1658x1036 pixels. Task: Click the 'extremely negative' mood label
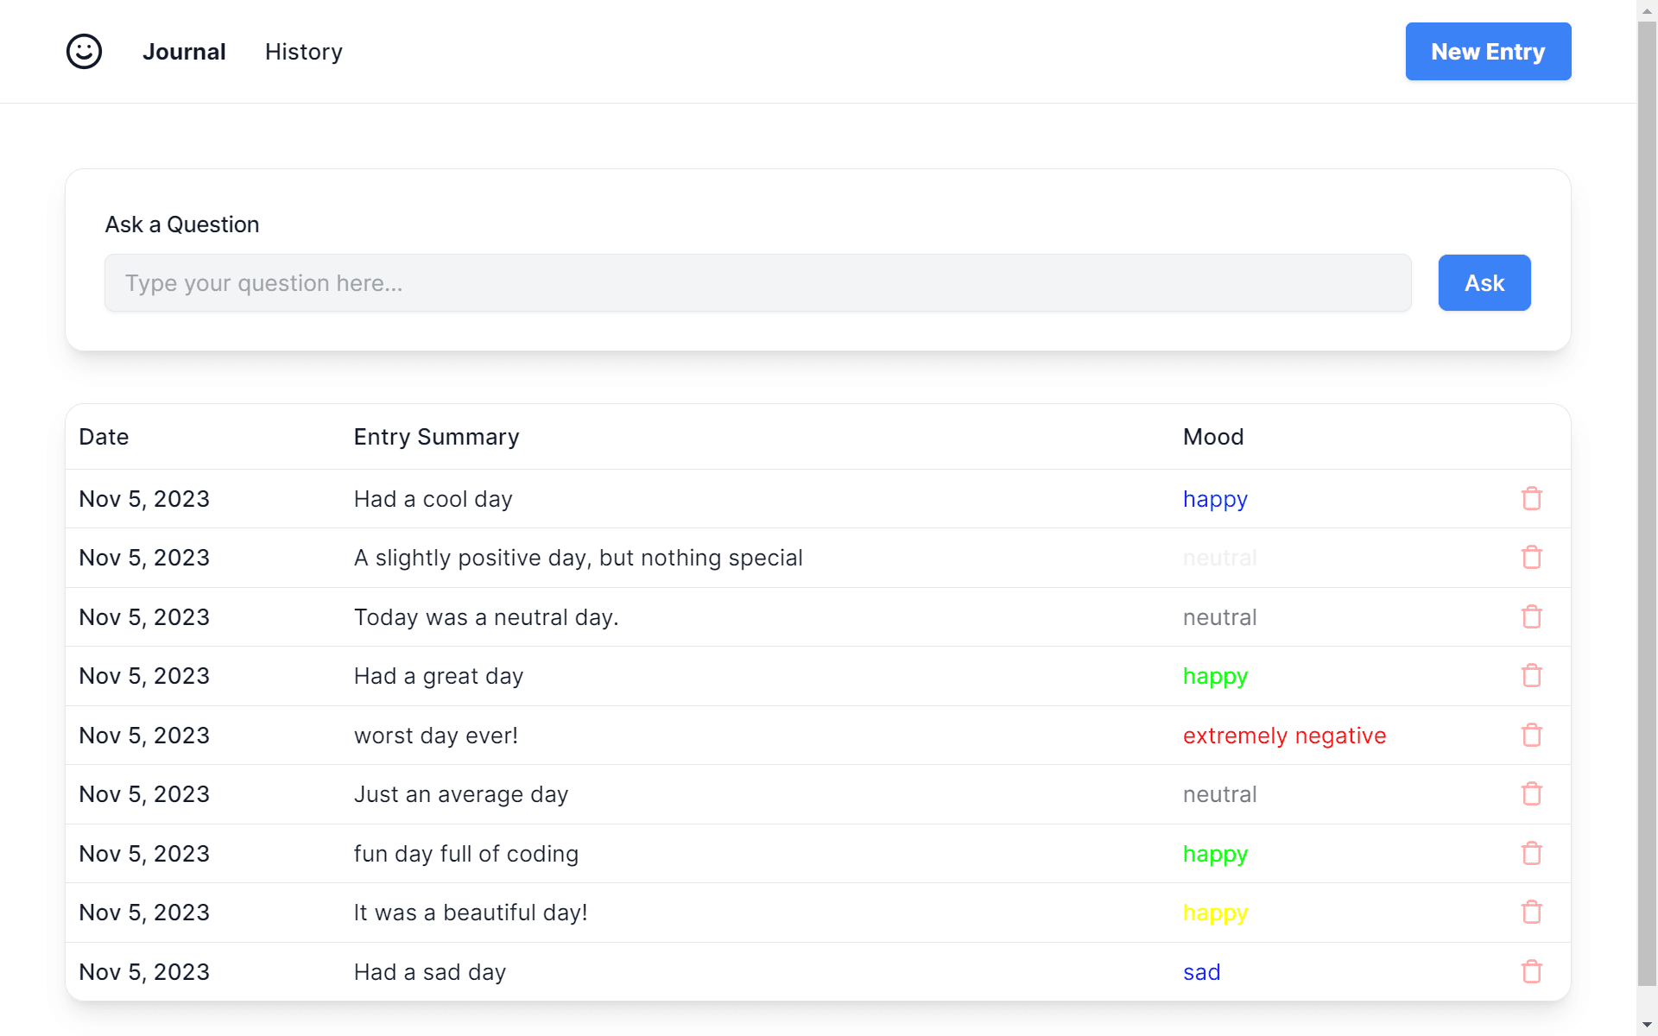click(1283, 736)
